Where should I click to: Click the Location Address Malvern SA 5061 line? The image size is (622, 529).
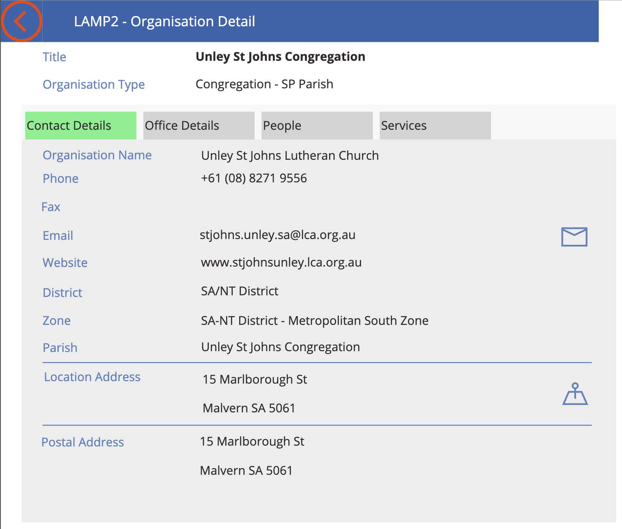(x=249, y=408)
